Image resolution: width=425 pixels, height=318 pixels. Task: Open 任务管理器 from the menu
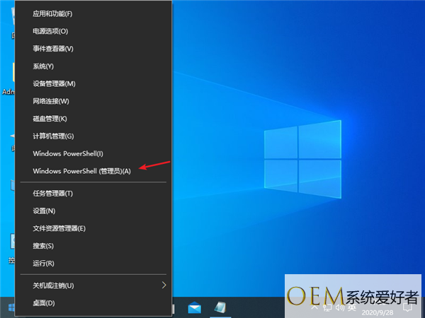point(52,193)
